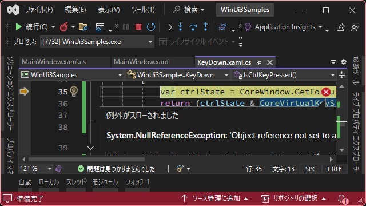Click the green Continue play icon
Viewport: 366px width, 206px height.
(18, 27)
